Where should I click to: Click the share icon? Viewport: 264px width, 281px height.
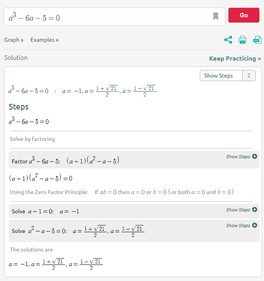pyautogui.click(x=228, y=40)
